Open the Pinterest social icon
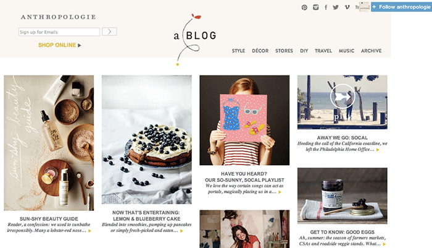 [x=304, y=7]
